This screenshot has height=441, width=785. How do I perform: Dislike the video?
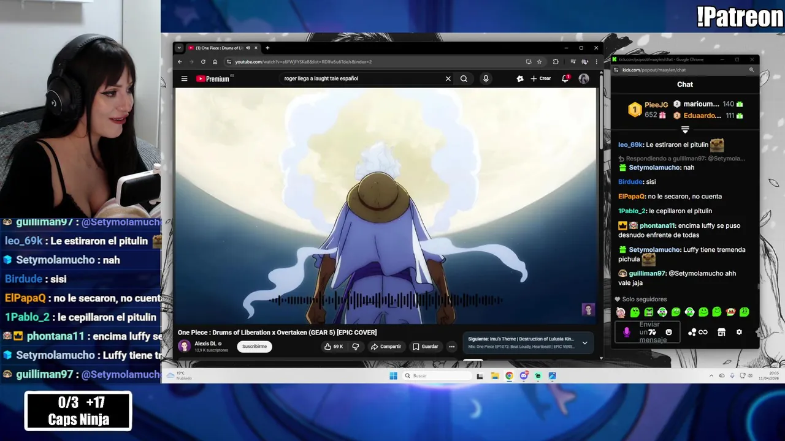(356, 347)
